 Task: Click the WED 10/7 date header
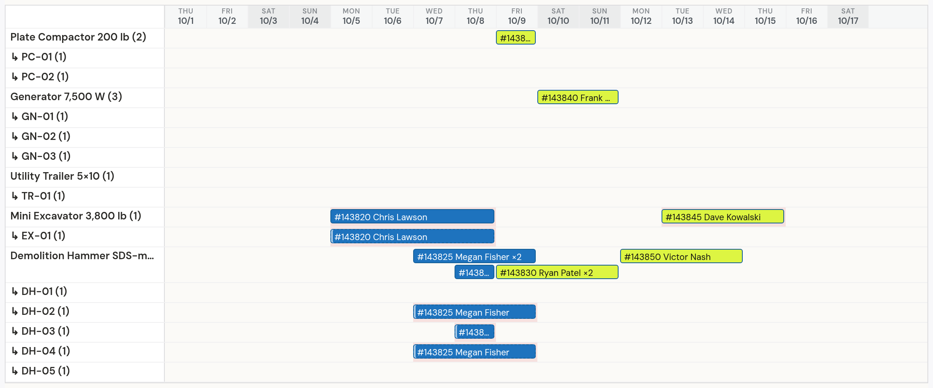pyautogui.click(x=434, y=17)
